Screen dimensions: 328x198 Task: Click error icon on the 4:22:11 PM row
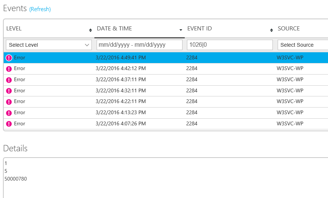[x=9, y=102]
